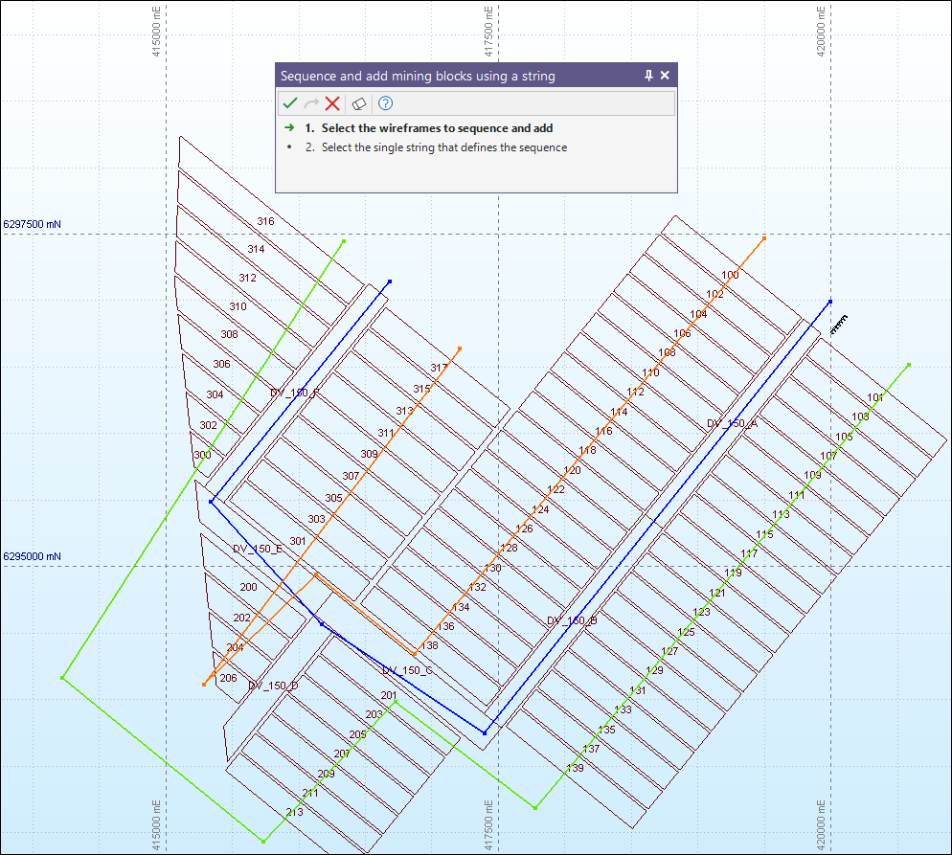Image resolution: width=952 pixels, height=855 pixels.
Task: Select mining block labelled 104
Action: coord(698,314)
